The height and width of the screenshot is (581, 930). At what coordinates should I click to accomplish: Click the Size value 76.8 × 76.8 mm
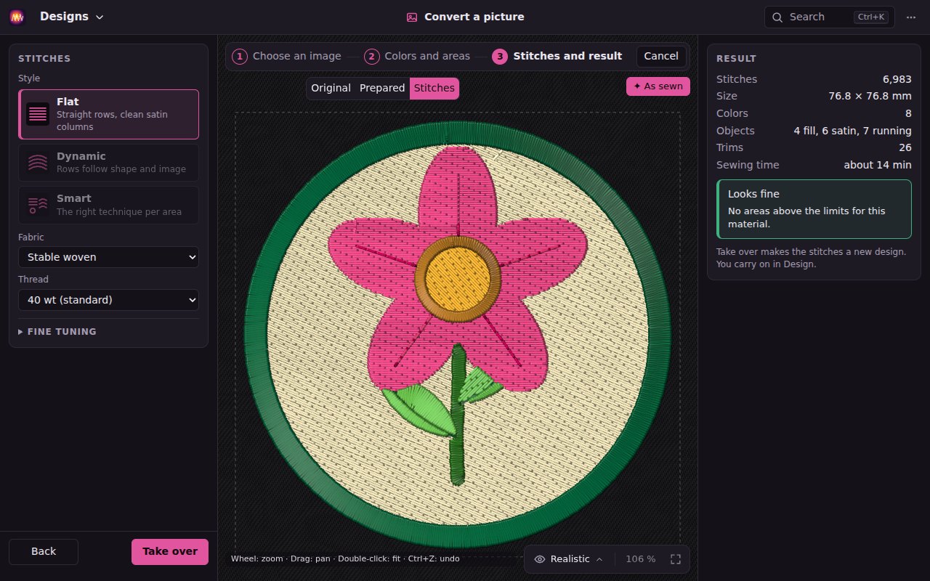870,97
